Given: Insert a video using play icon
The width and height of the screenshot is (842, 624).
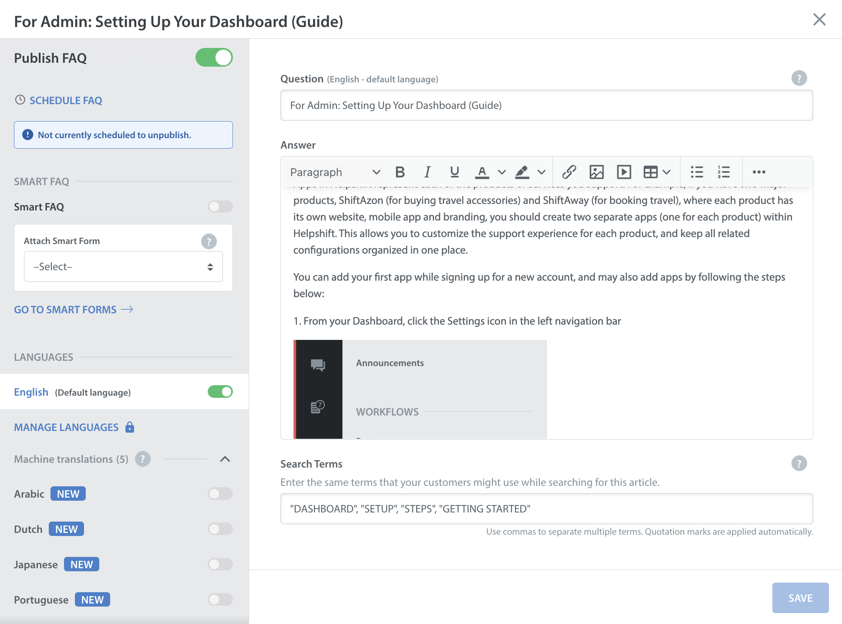Looking at the screenshot, I should point(624,172).
